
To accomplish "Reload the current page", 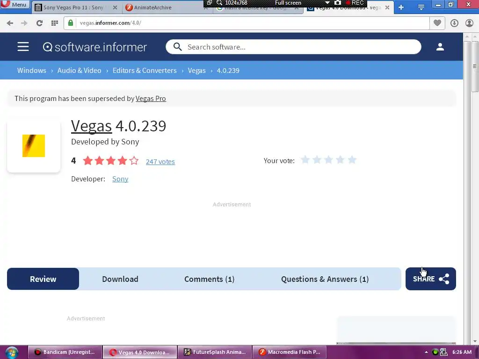I will (x=39, y=23).
